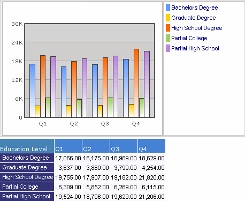Click the Q4 High School Degree orange bar

pyautogui.click(x=136, y=83)
